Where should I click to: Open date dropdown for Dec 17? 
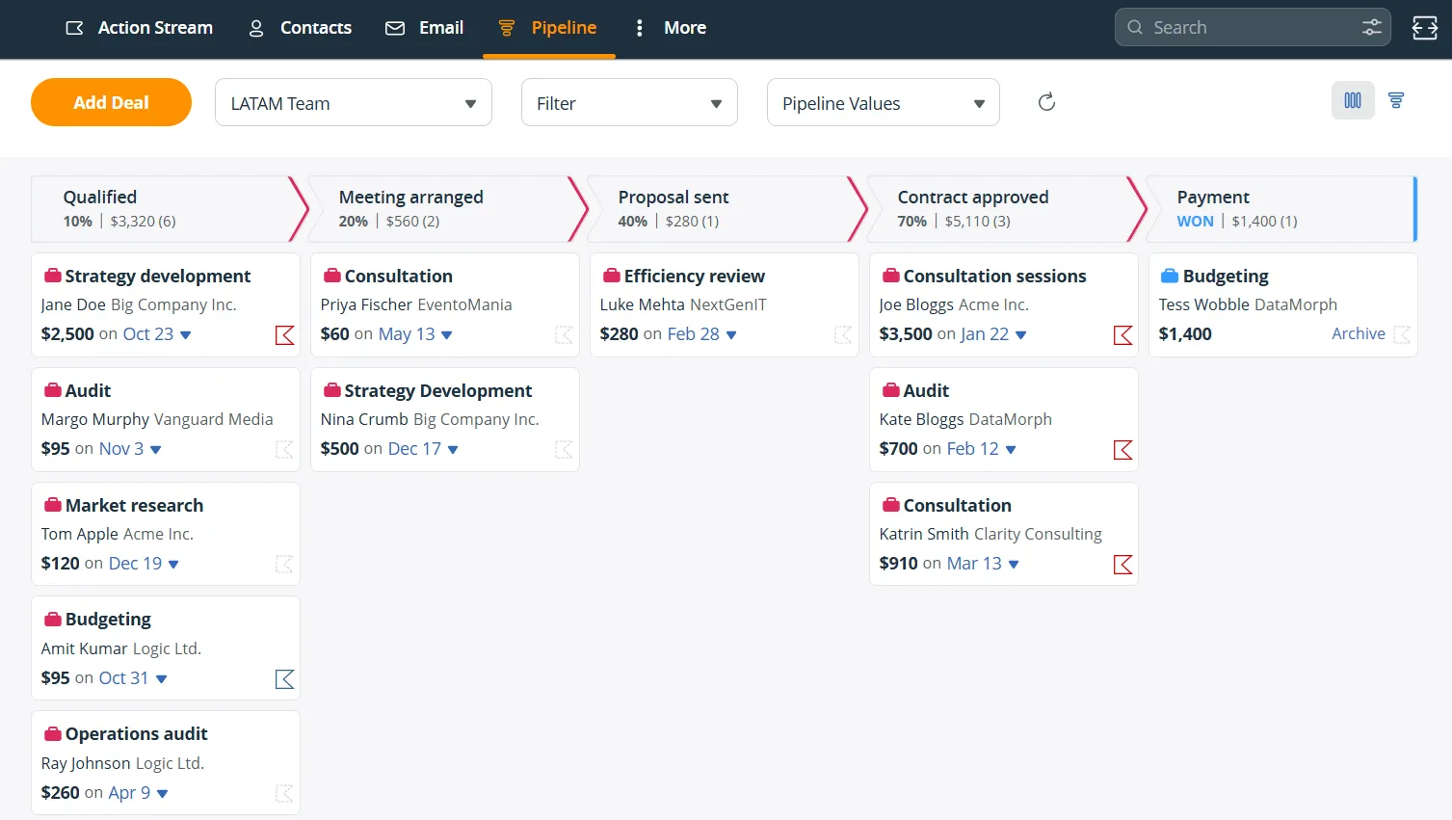[x=454, y=450]
